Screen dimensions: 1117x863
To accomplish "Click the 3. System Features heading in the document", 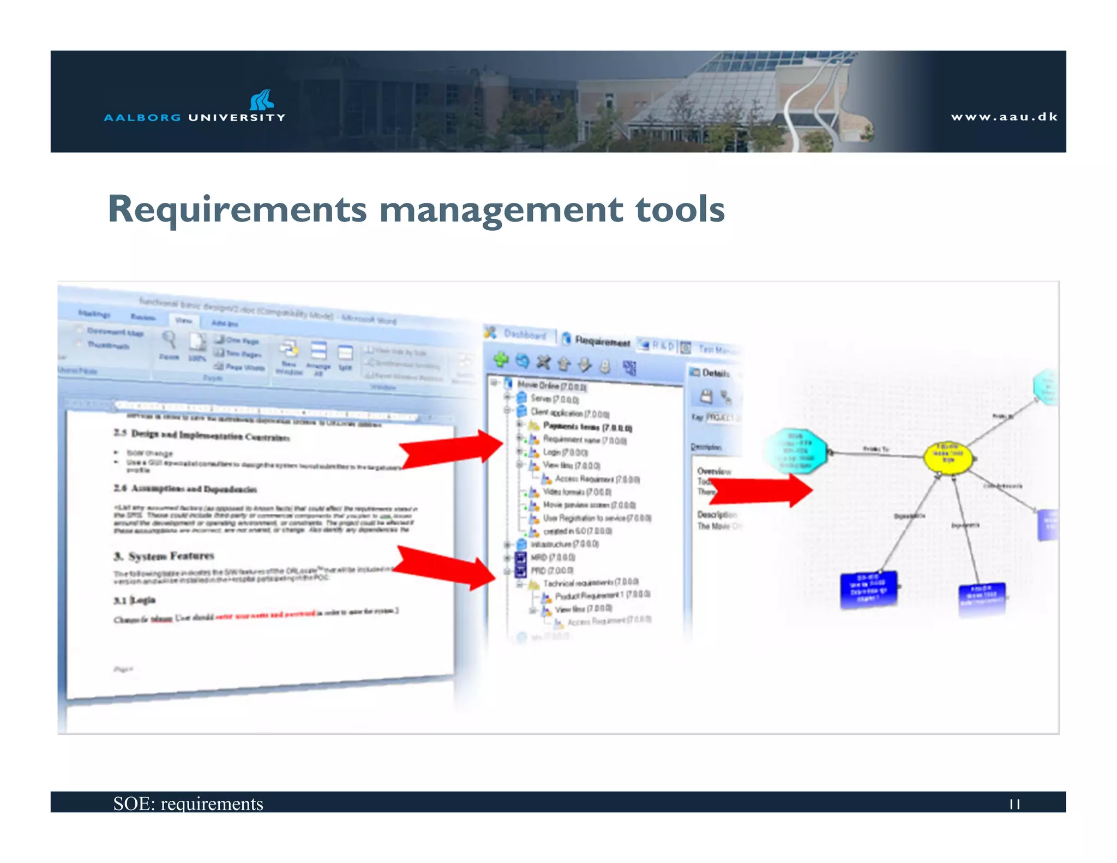I will point(164,556).
